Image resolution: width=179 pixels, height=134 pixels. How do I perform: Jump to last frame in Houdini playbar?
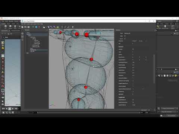[x=16, y=109]
